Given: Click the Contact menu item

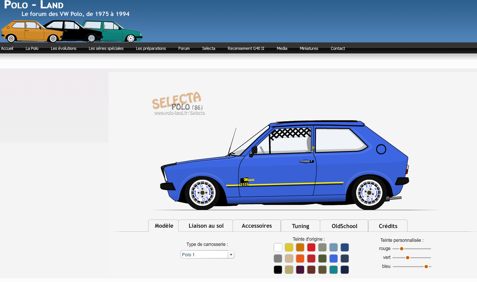Looking at the screenshot, I should tap(338, 48).
